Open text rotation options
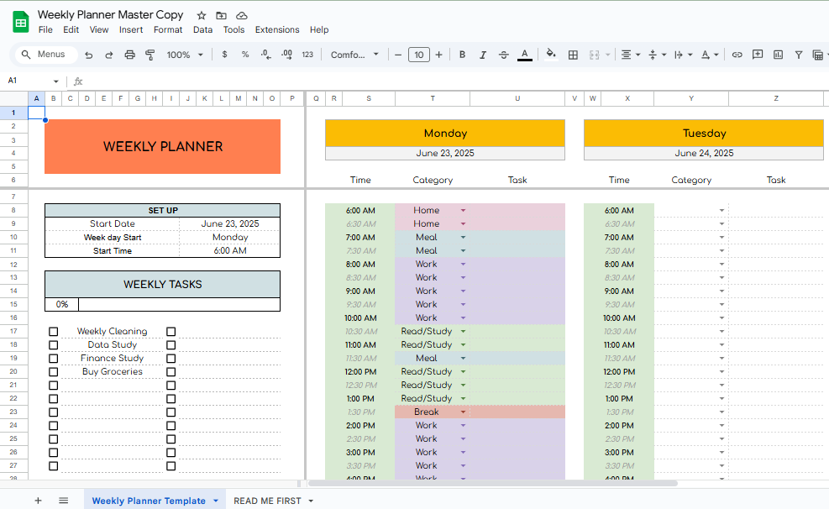 click(710, 55)
